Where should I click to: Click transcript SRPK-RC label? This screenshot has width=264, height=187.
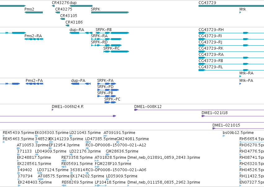coord(111,48)
